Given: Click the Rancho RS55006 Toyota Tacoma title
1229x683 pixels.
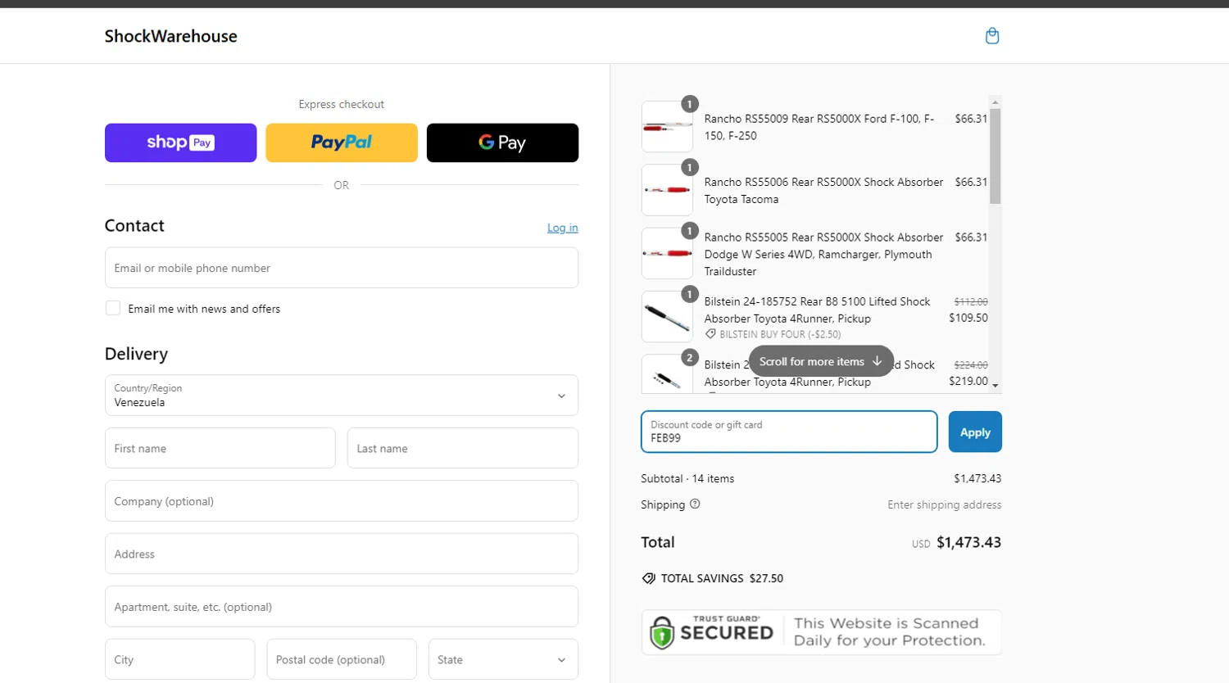Looking at the screenshot, I should tap(823, 190).
